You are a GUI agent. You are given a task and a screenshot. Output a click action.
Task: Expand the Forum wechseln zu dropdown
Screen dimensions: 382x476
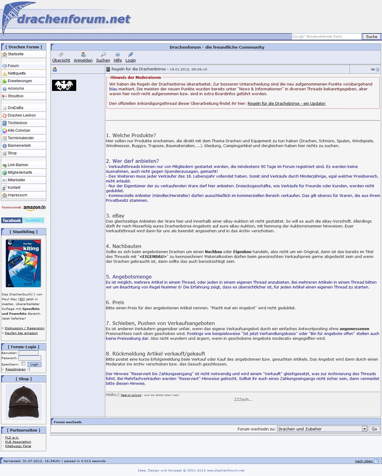[364, 429]
